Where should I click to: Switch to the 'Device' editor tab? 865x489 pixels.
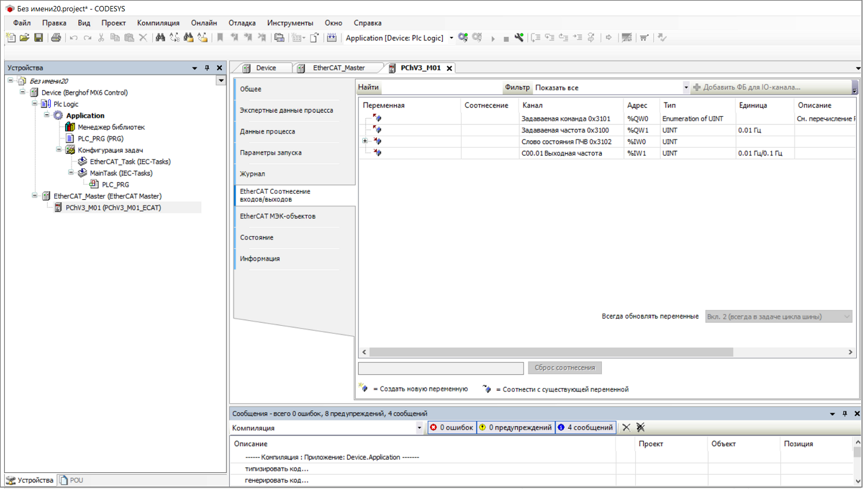pos(265,68)
